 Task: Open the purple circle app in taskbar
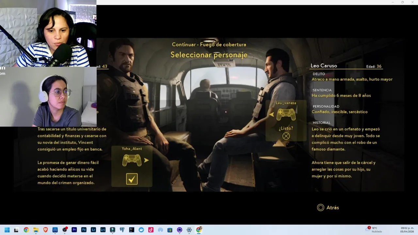(x=180, y=230)
